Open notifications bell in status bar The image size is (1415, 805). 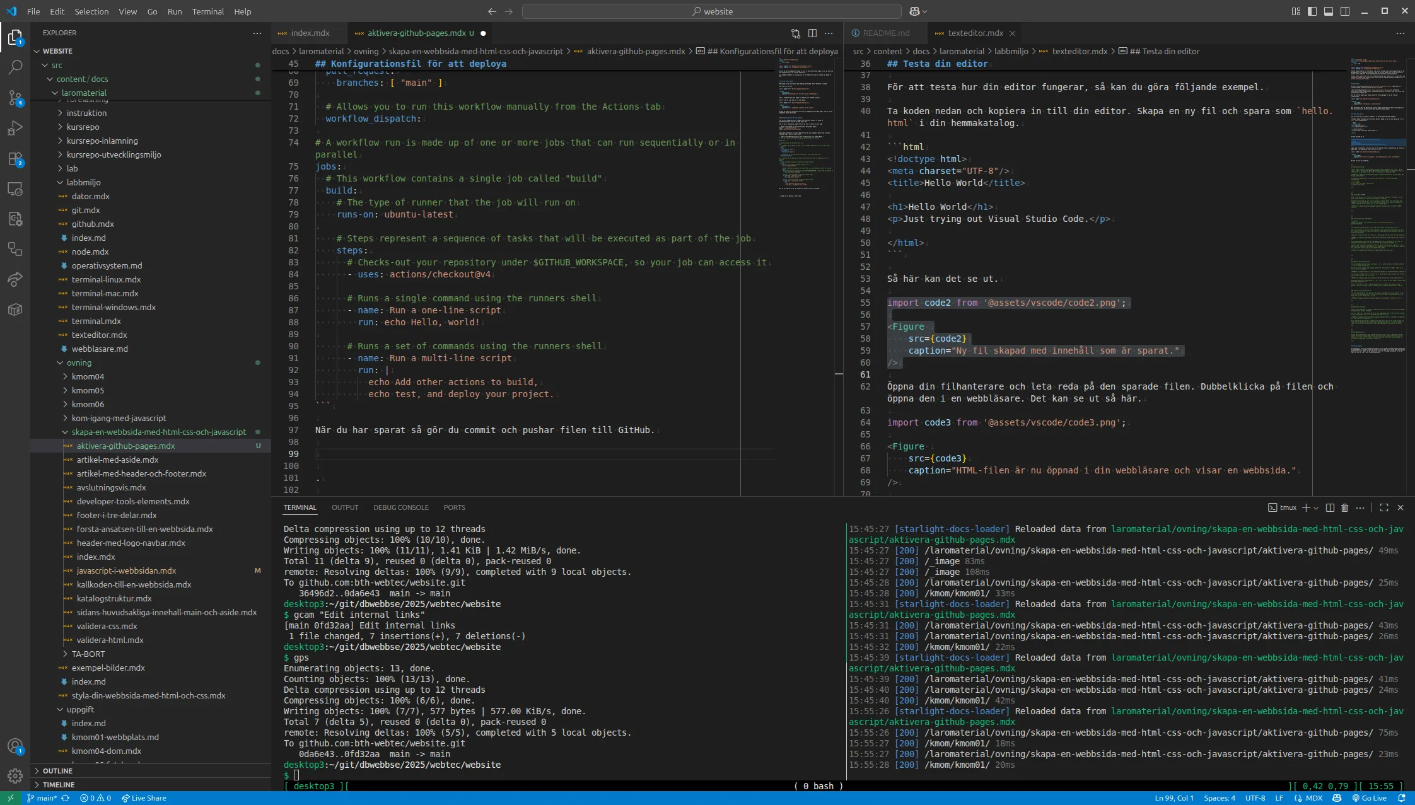click(x=1402, y=798)
